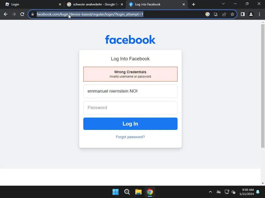The height and width of the screenshot is (198, 265).
Task: Open a new browser tab
Action: point(194,4)
